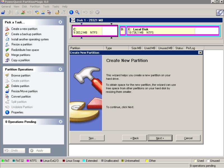Click the icon beside Resize a partition task
This screenshot has width=224, height=168.
click(7, 44)
